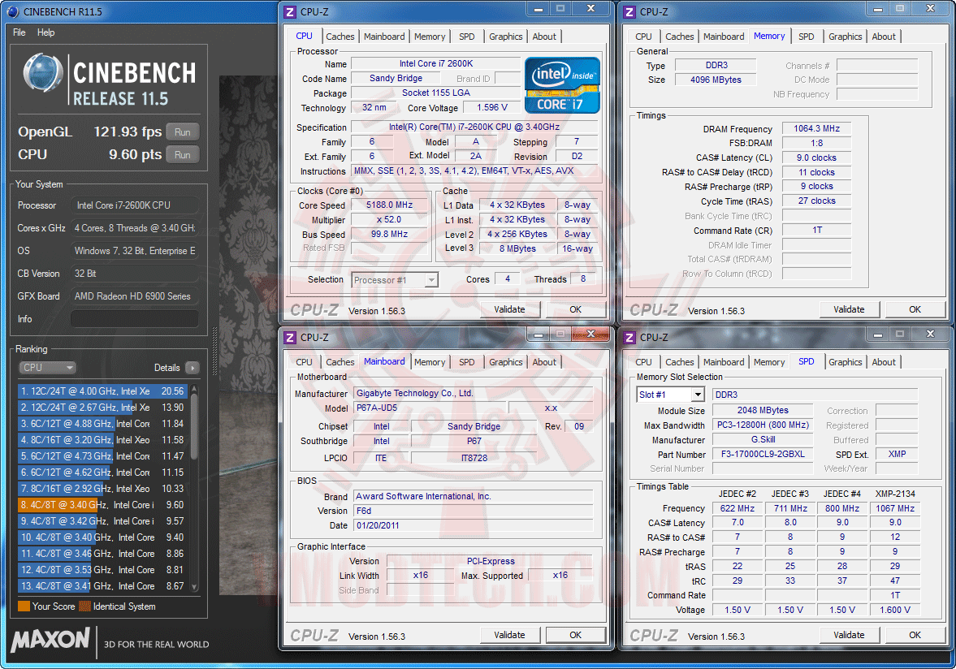The image size is (956, 669).
Task: Select ranking row 2 12C/24T @ 2.67 GHz
Action: (x=103, y=407)
